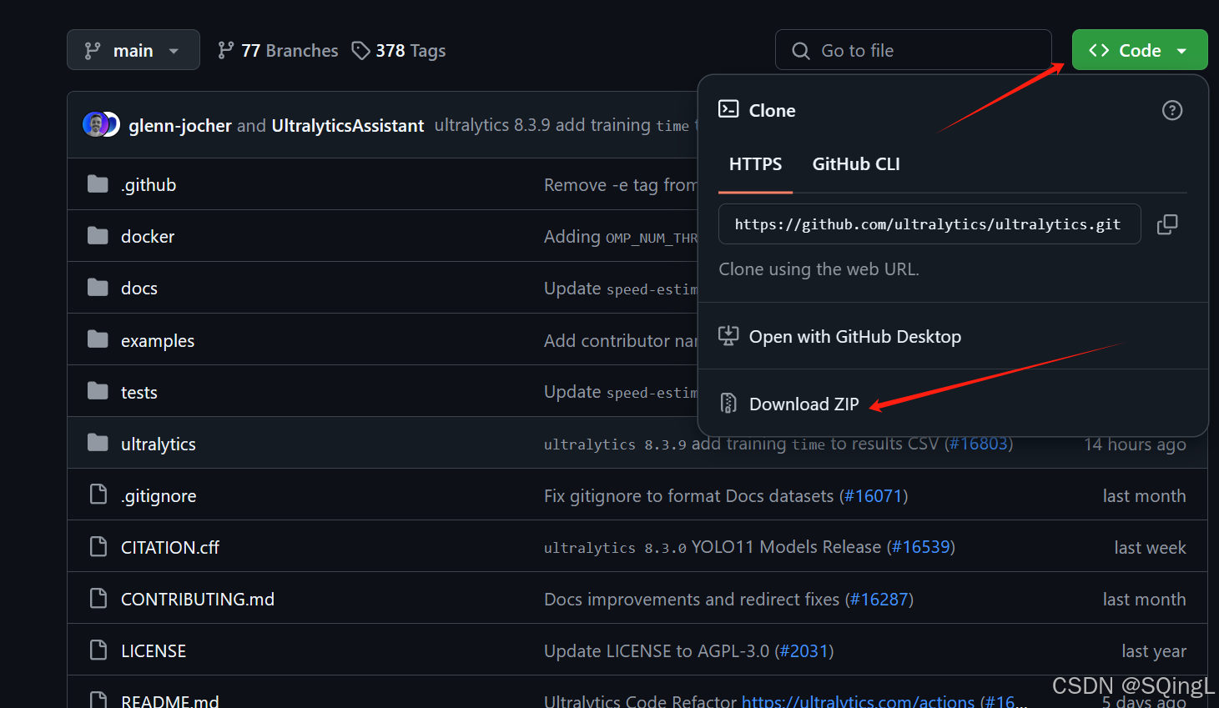Open the CITATION.cff file

[x=170, y=548]
